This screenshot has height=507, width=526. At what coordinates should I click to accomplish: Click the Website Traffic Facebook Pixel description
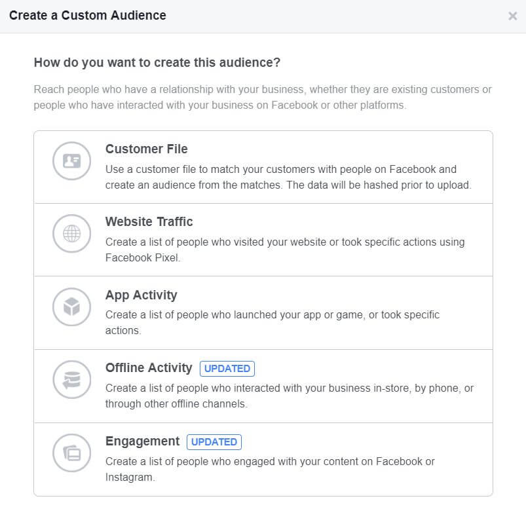tap(284, 250)
